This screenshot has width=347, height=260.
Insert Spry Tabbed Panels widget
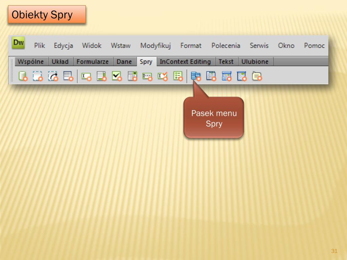(211, 76)
